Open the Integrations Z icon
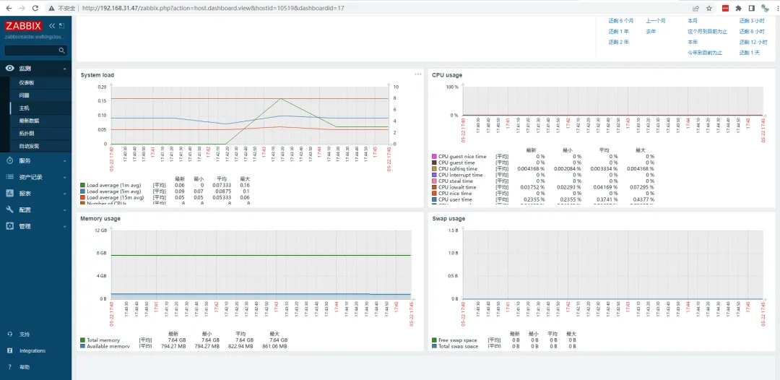Screen dimensions: 780x380 (x=10, y=350)
